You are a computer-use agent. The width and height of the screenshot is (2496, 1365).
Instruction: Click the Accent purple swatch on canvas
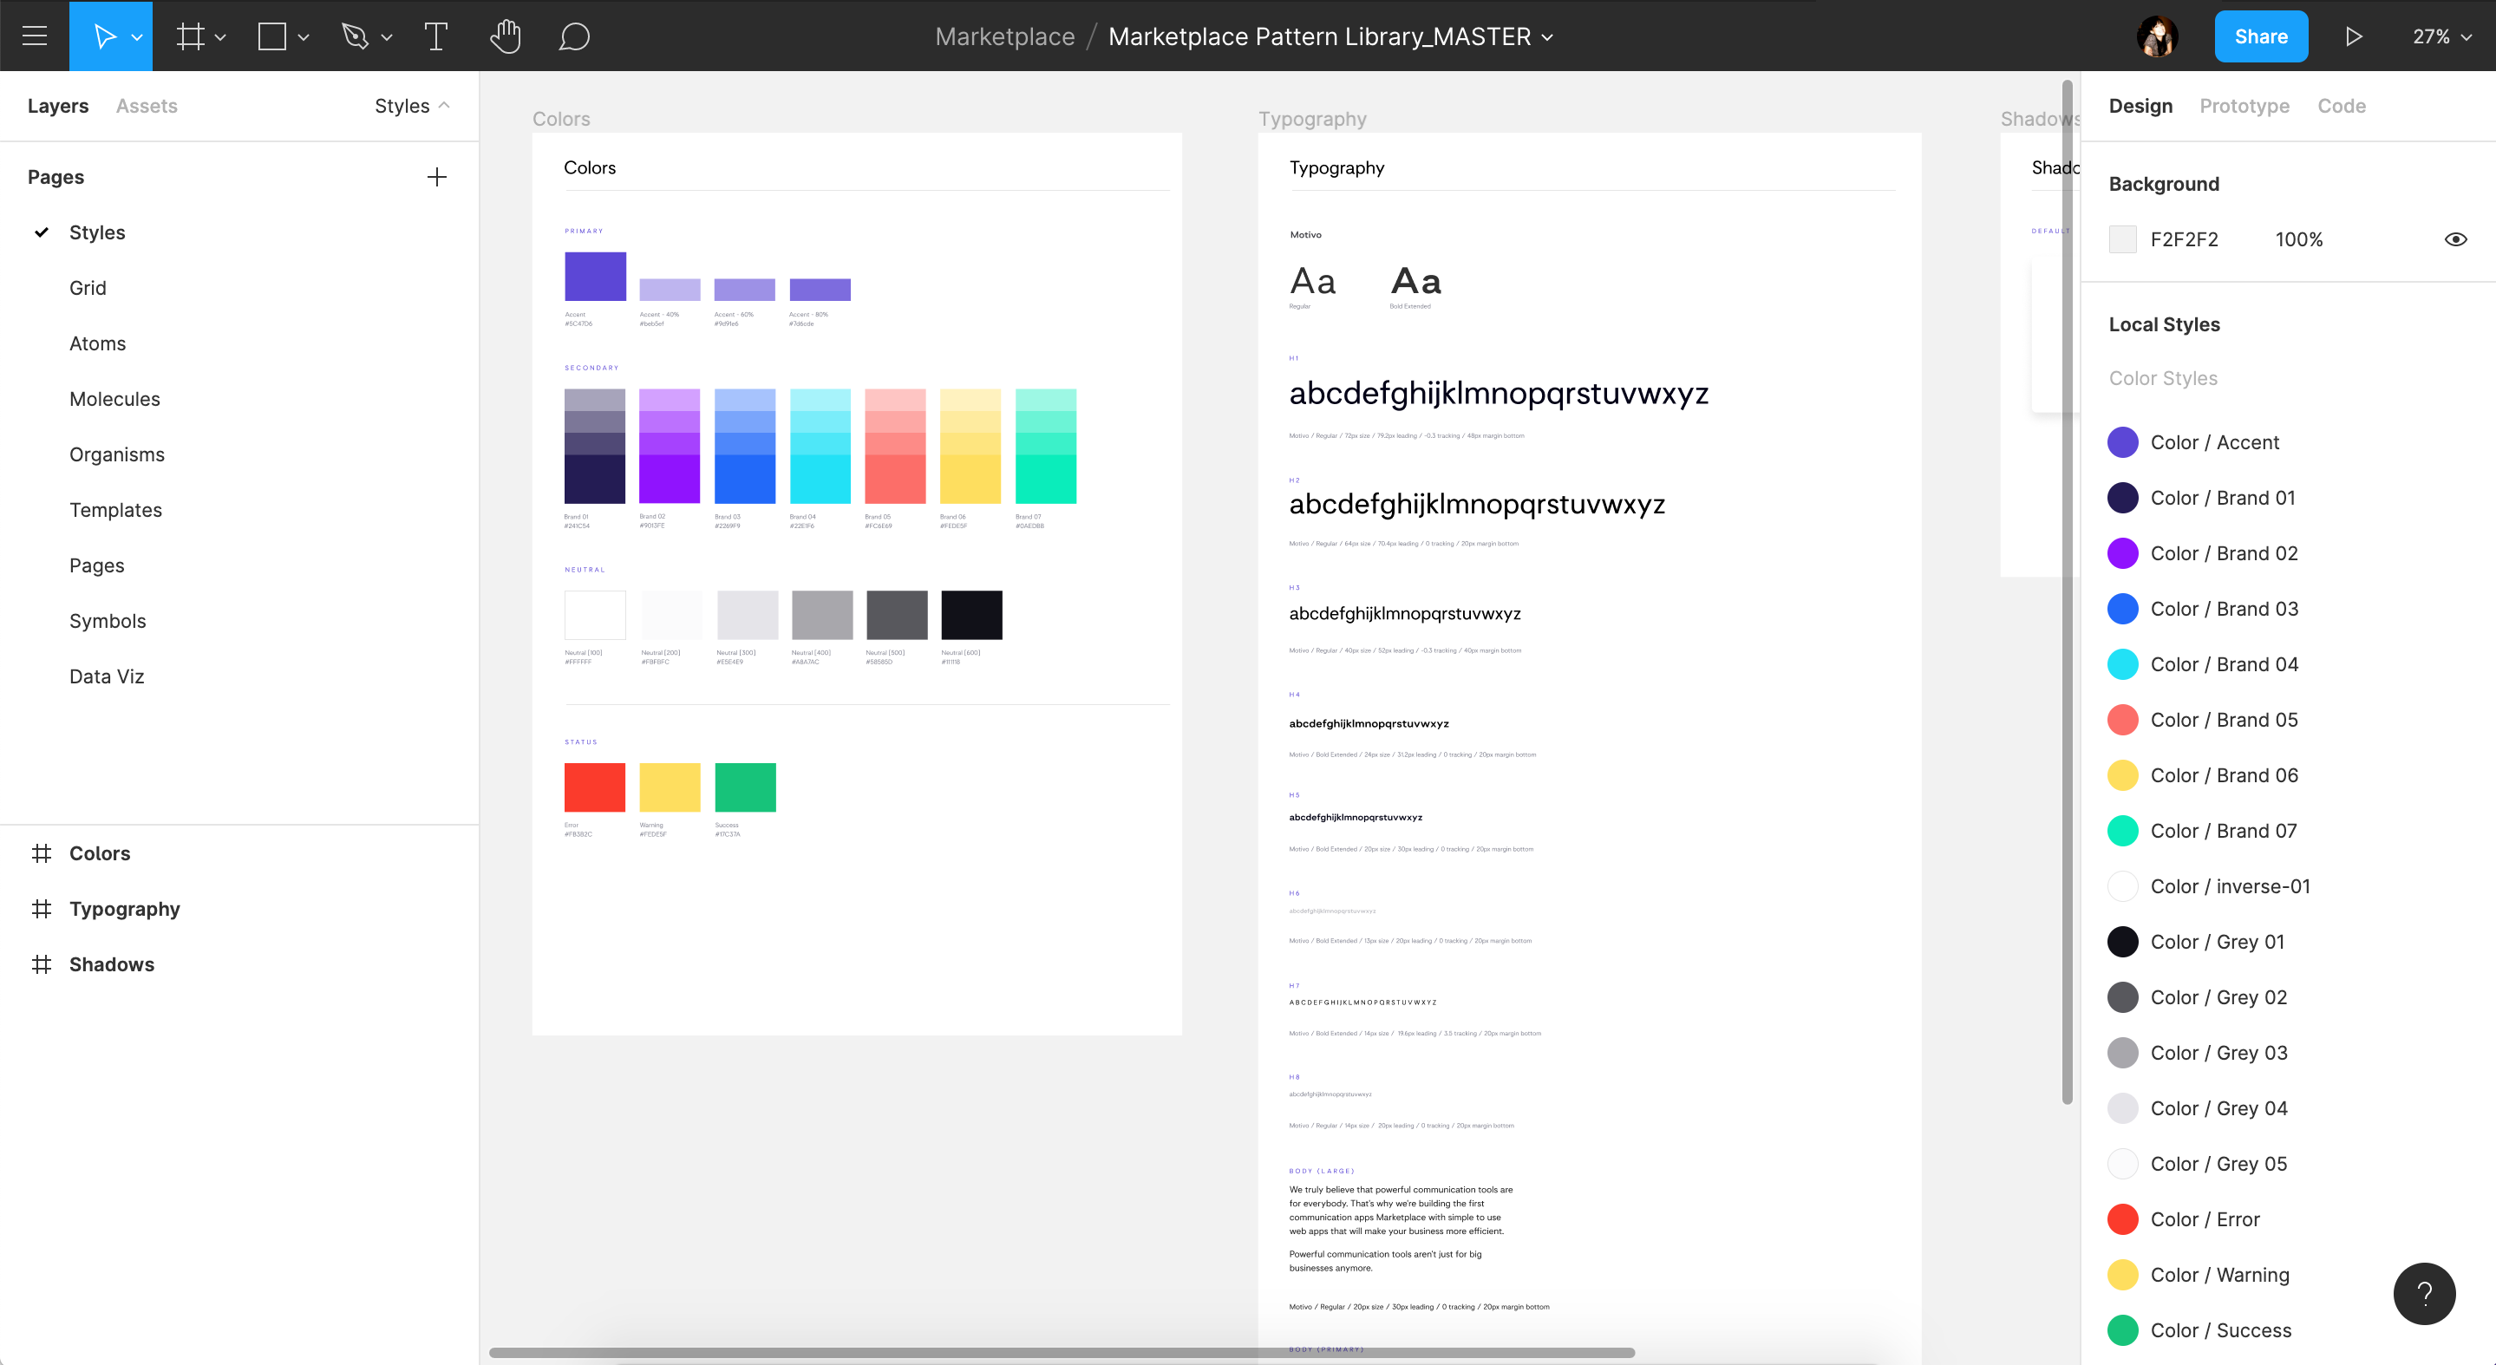coord(595,276)
